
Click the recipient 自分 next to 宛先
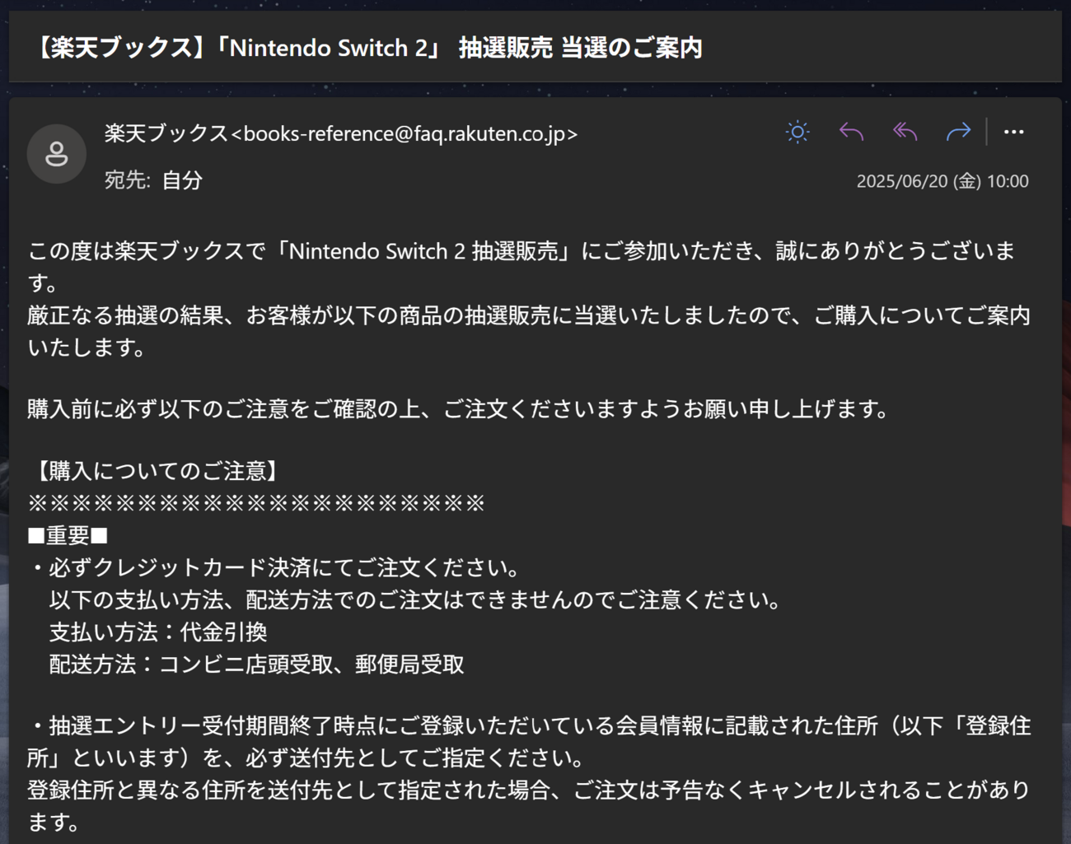click(x=182, y=180)
